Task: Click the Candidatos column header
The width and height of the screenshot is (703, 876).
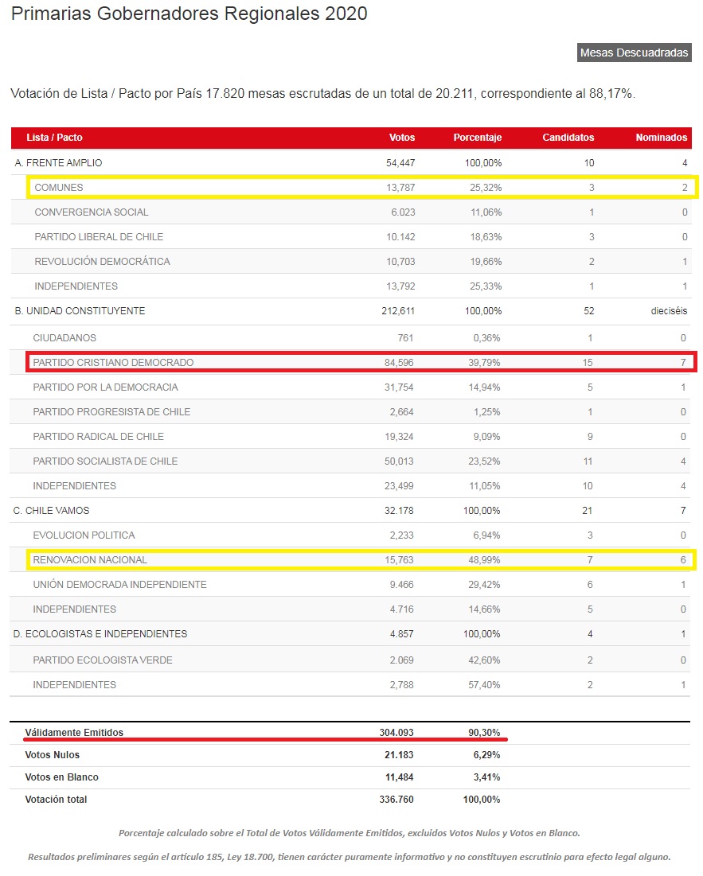Action: click(568, 138)
